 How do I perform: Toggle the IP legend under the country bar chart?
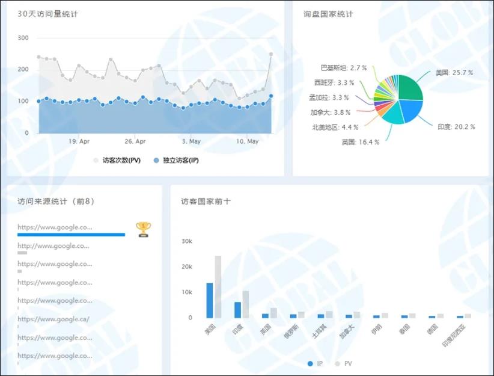pyautogui.click(x=314, y=363)
